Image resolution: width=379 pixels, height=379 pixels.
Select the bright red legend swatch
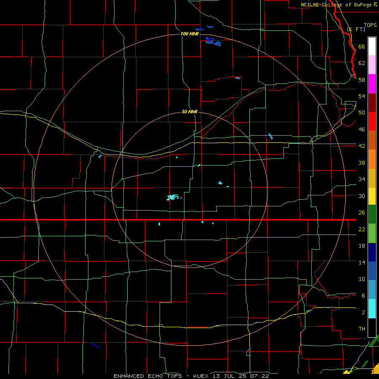coord(372,122)
